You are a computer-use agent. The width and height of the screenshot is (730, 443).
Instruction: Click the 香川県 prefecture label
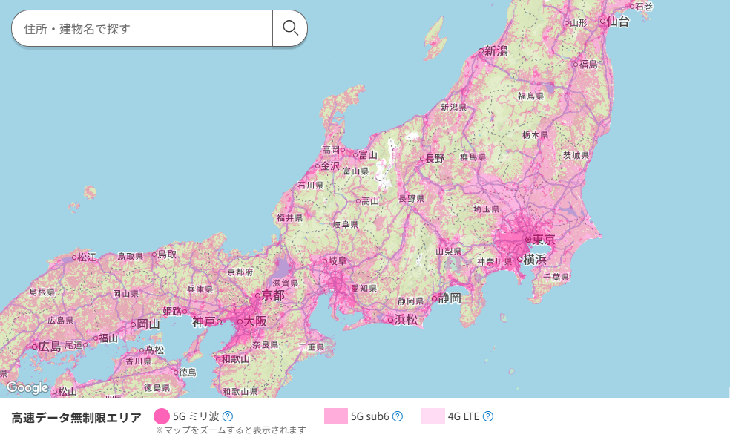pos(138,361)
